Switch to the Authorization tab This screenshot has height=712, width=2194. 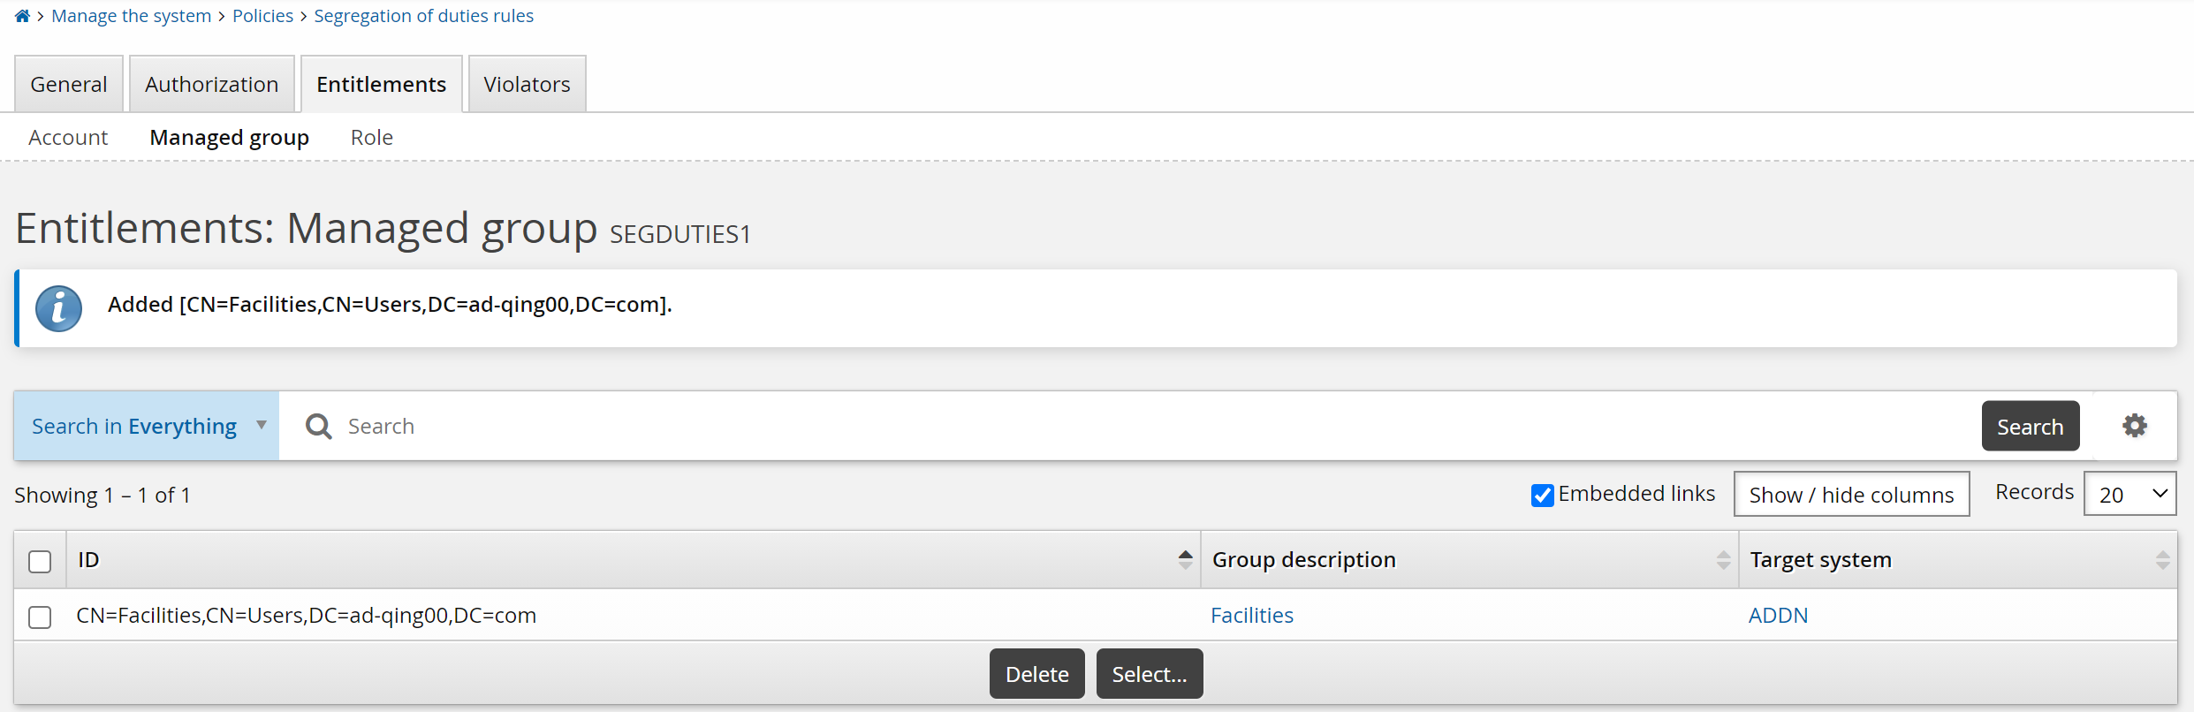(x=211, y=84)
